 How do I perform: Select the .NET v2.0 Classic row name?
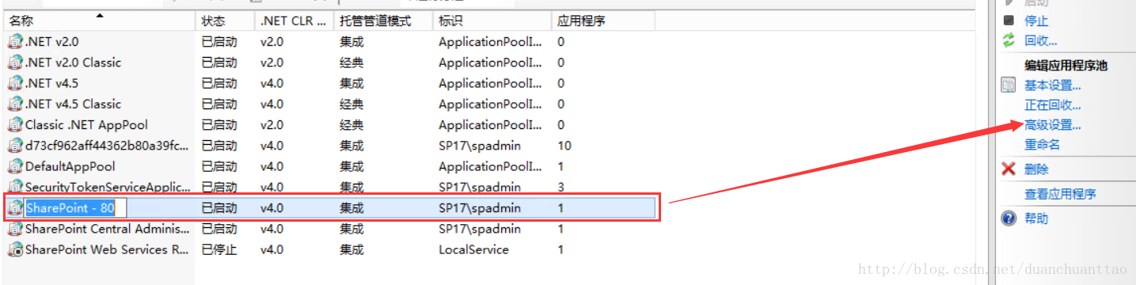pos(73,62)
